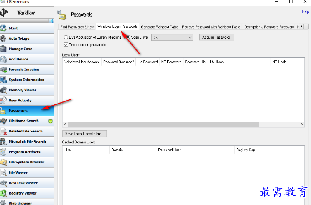Select the Scan Drive radio button

128,37
